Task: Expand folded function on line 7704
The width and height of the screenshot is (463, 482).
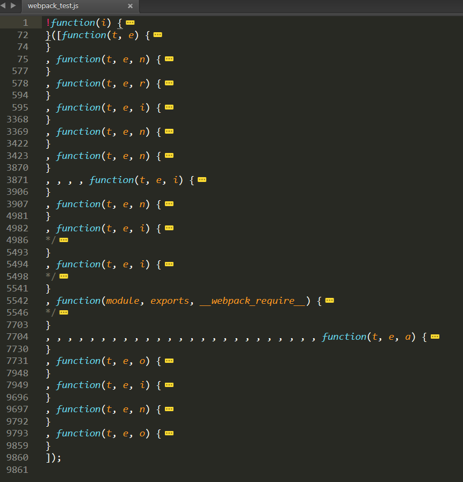Action: (435, 337)
